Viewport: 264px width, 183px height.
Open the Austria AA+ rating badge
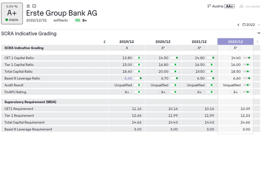tap(229, 6)
